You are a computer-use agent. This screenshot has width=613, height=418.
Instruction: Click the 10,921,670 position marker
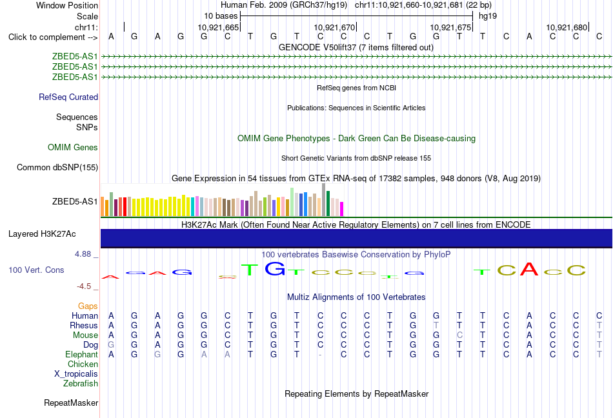[x=334, y=27]
